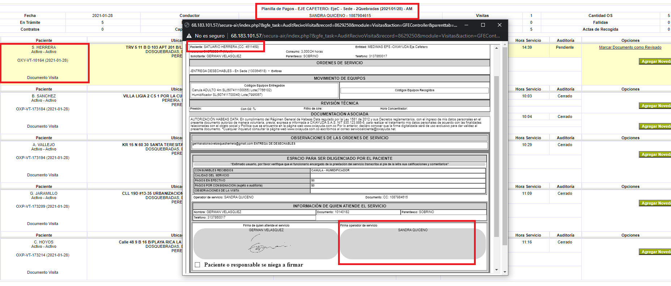Click 'Codigos Equipos Recogidos' box
671x286 pixels.
coord(414,91)
